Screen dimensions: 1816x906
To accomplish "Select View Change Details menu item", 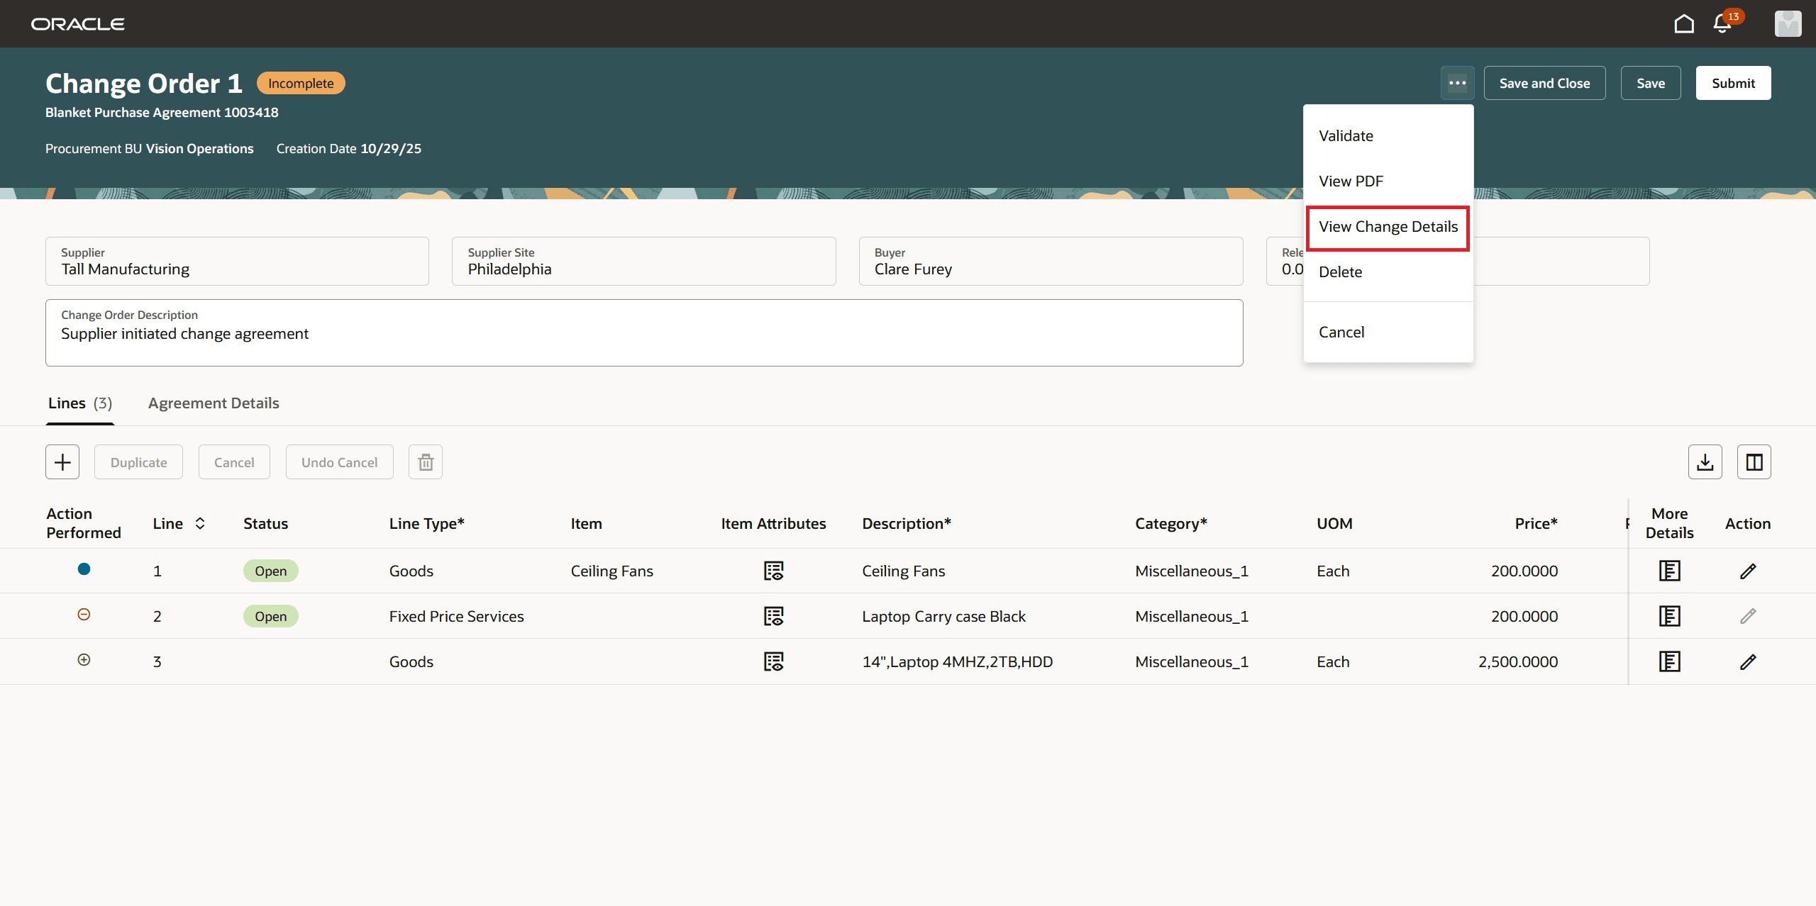I will point(1387,227).
